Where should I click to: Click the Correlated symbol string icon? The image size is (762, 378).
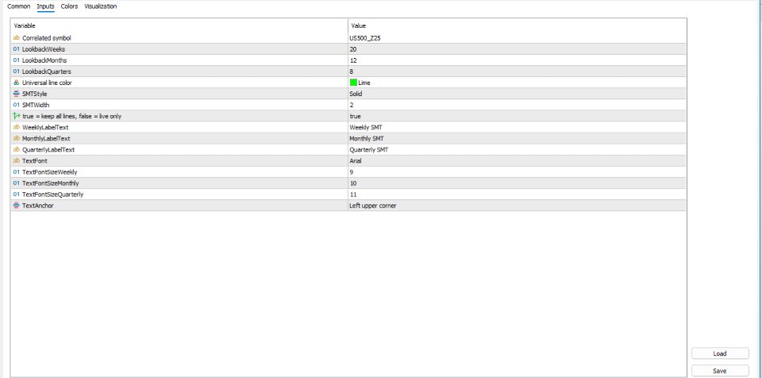[17, 38]
